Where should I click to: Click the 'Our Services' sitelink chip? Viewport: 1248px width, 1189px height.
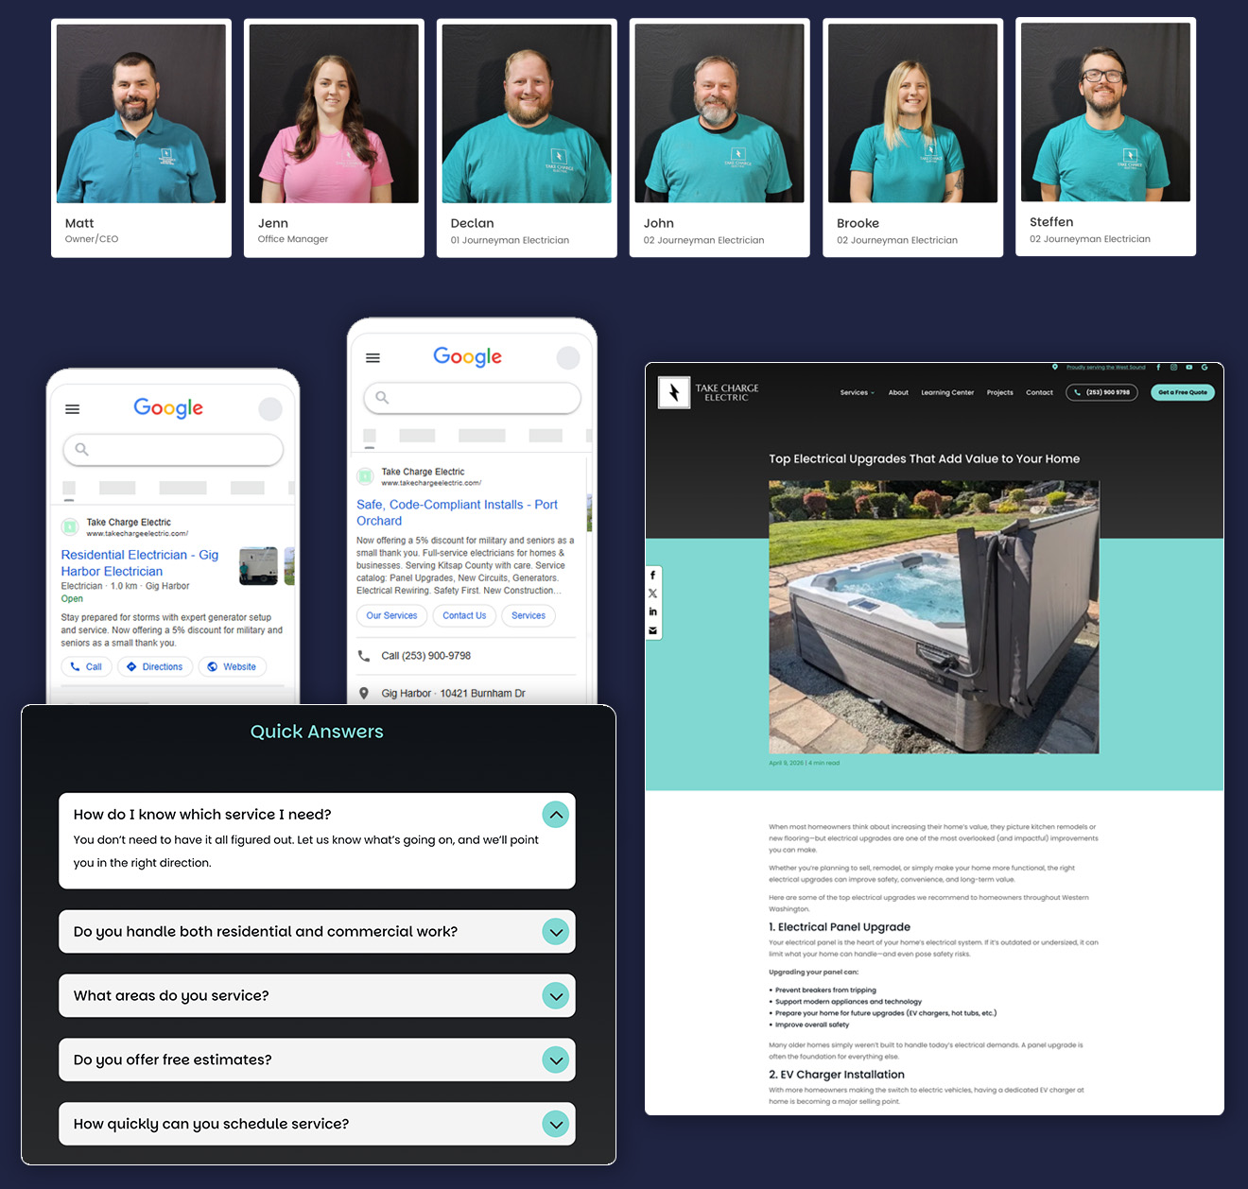click(391, 615)
